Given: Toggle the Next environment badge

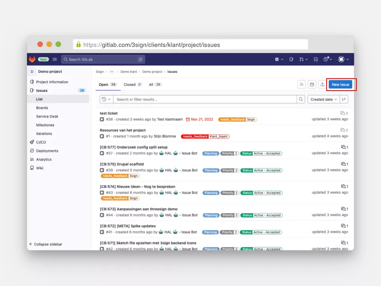Looking at the screenshot, I should click(43, 59).
